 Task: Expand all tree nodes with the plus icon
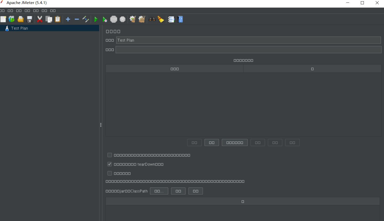pyautogui.click(x=68, y=19)
